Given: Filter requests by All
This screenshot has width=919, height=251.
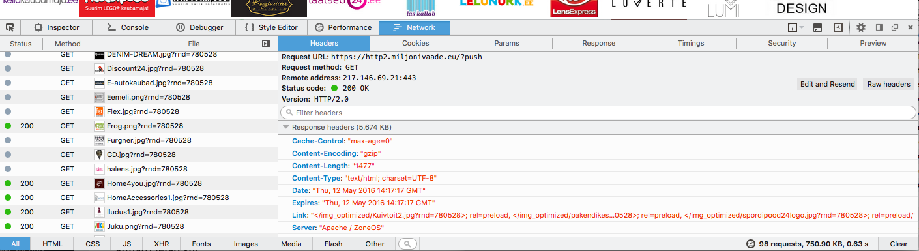Looking at the screenshot, I should pos(16,244).
